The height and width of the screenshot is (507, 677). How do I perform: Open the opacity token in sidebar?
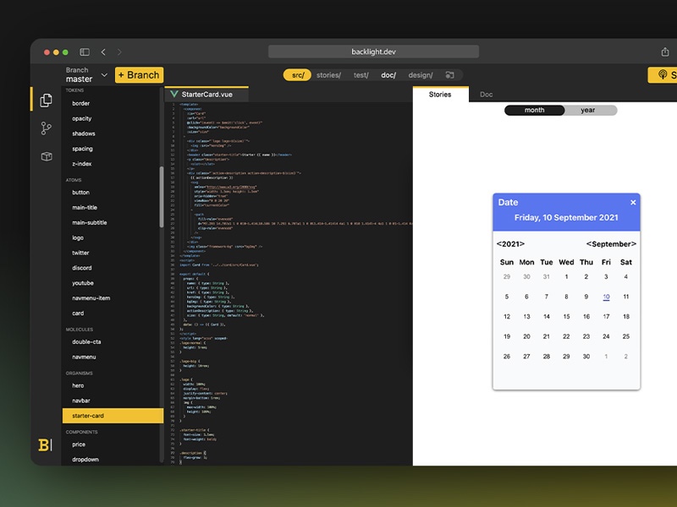pyautogui.click(x=81, y=118)
